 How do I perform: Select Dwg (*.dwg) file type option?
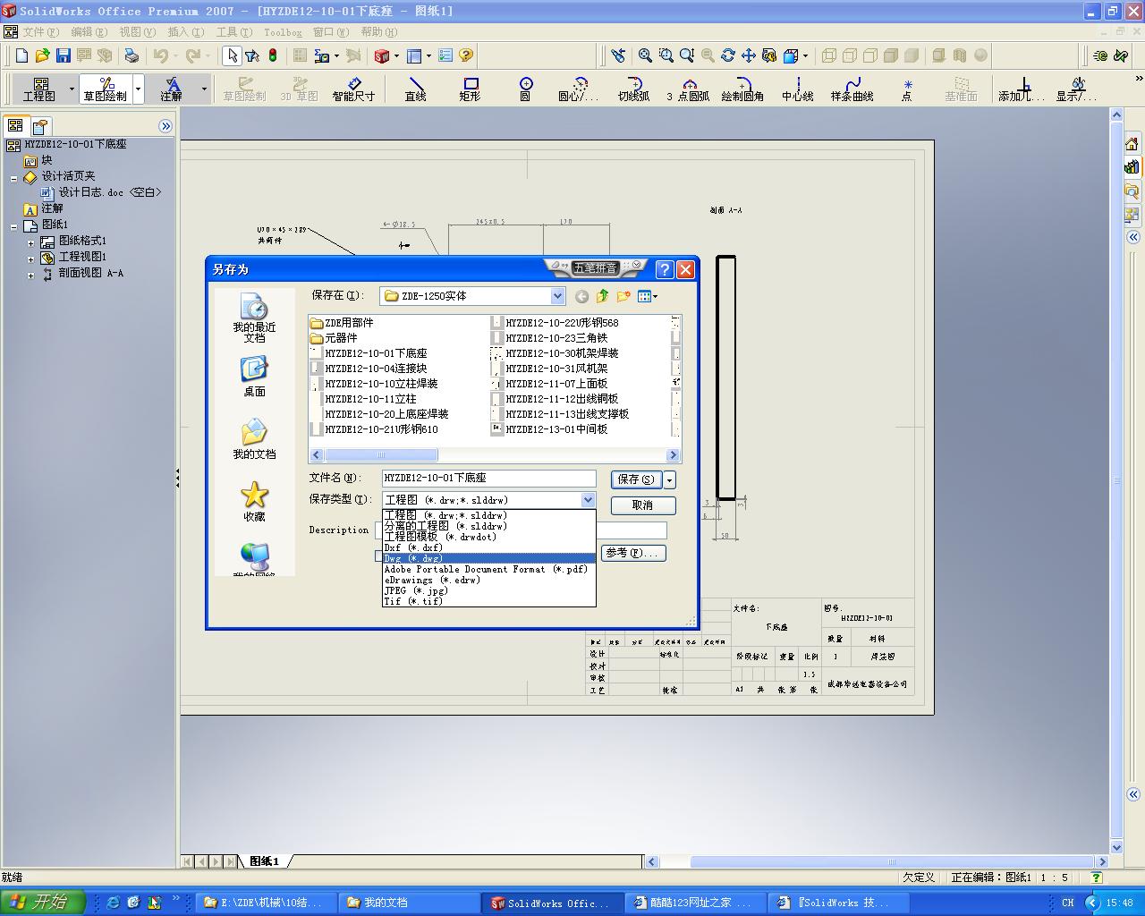[488, 558]
